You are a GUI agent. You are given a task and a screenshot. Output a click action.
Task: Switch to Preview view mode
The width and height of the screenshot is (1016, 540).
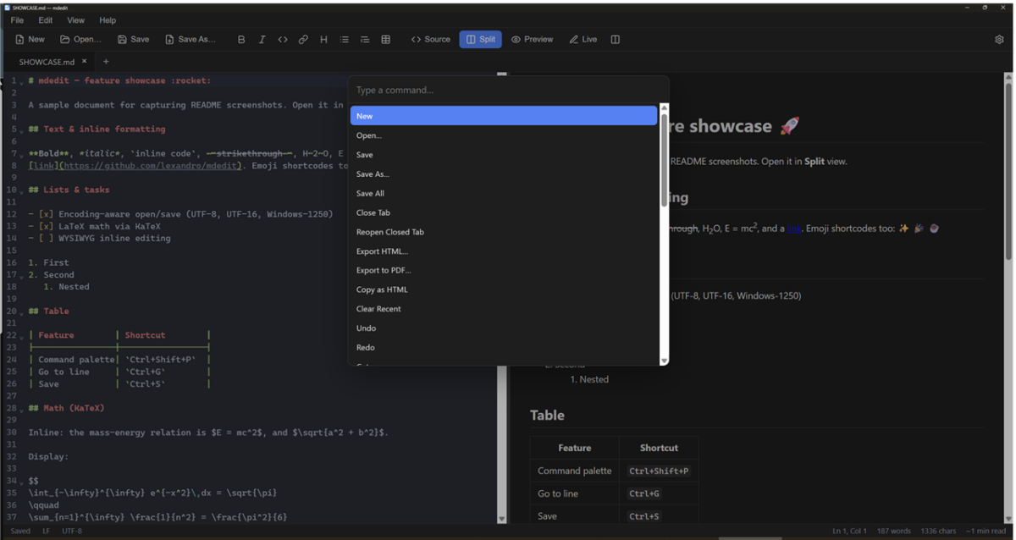(x=532, y=39)
